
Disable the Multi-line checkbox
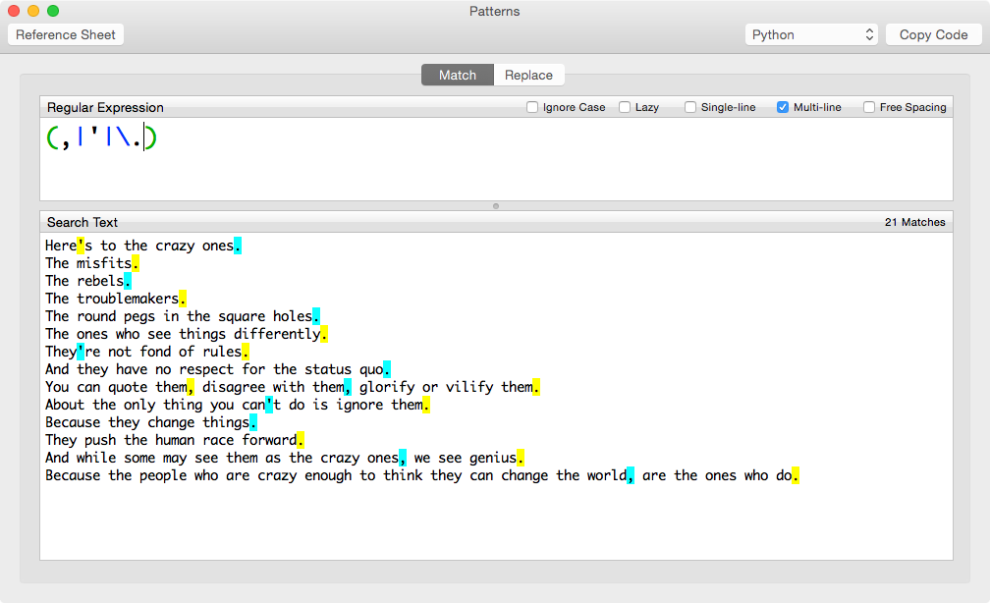pos(782,107)
